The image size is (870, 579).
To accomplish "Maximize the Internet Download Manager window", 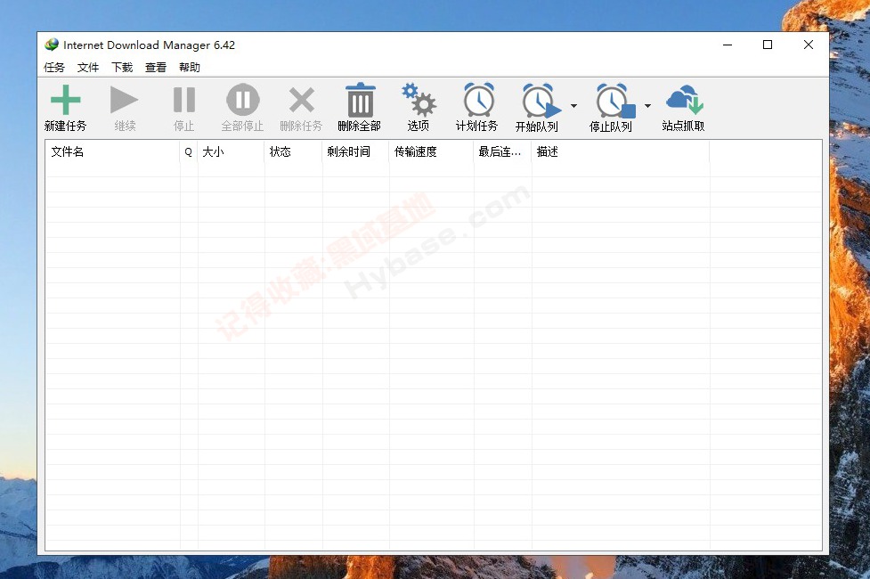I will [x=768, y=45].
